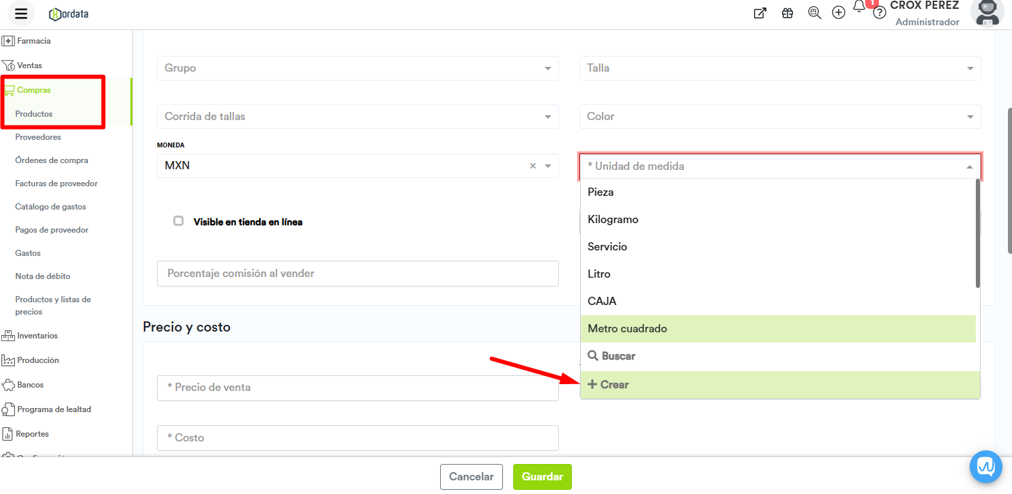Click the search magnifier icon in header
1012x494 pixels.
[814, 13]
